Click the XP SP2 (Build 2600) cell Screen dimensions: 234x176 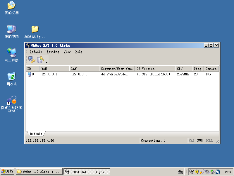tap(153, 74)
